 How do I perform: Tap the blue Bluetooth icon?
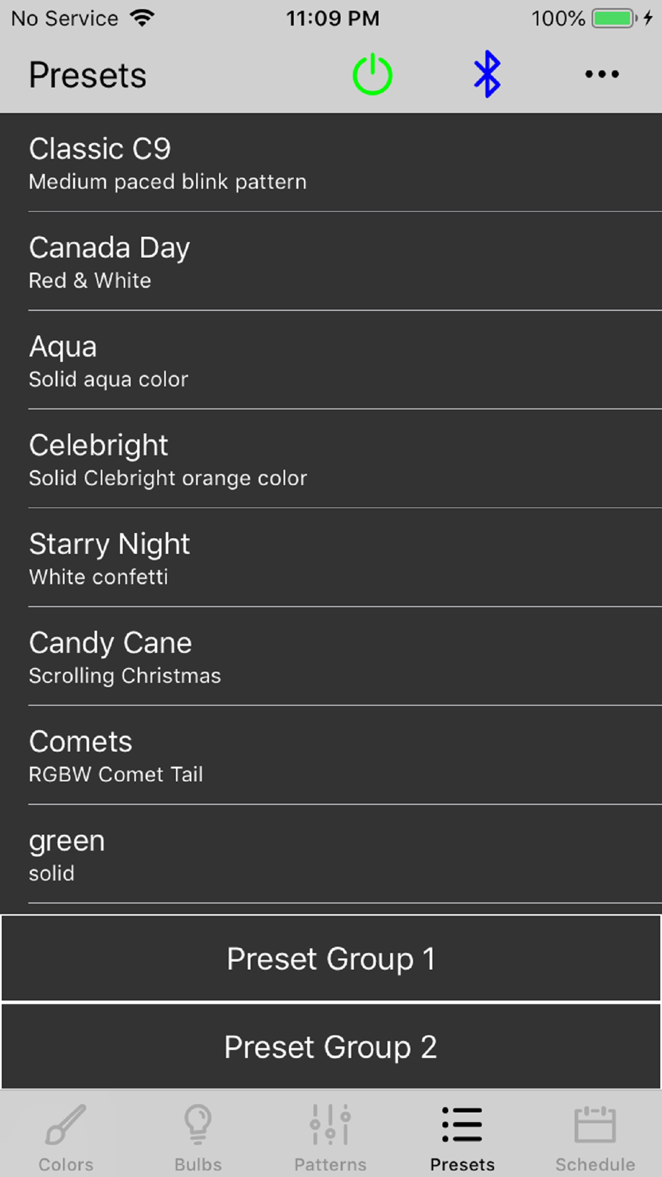pos(487,74)
